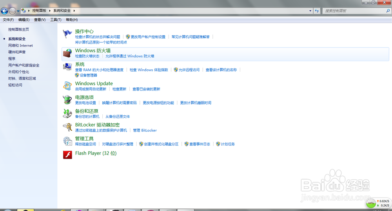Select 轻松访问 in sidebar
Viewport: 392px width, 211px height.
(x=15, y=85)
